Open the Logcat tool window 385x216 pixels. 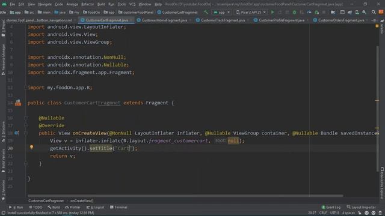[95, 207]
